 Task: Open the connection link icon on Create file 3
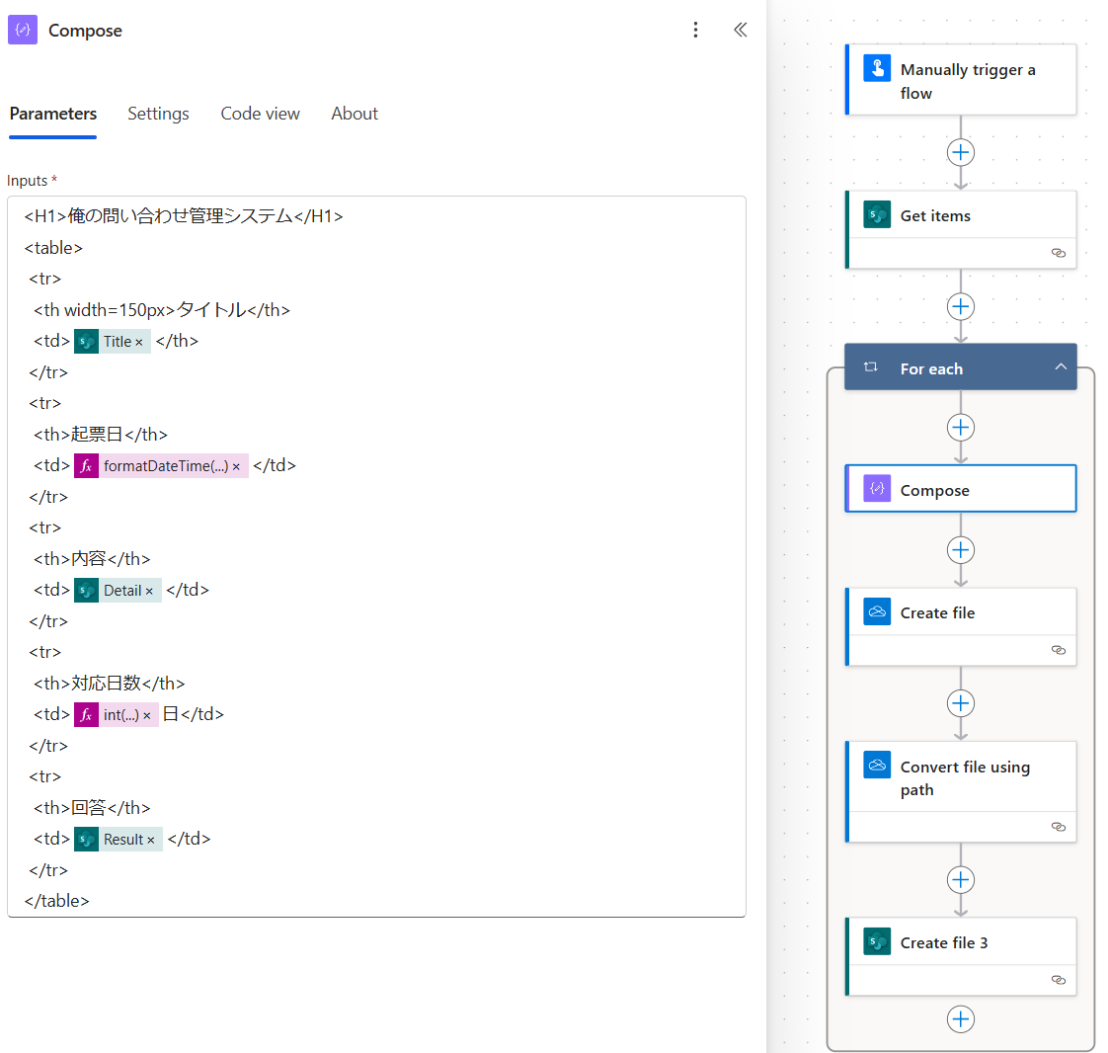[x=1058, y=980]
